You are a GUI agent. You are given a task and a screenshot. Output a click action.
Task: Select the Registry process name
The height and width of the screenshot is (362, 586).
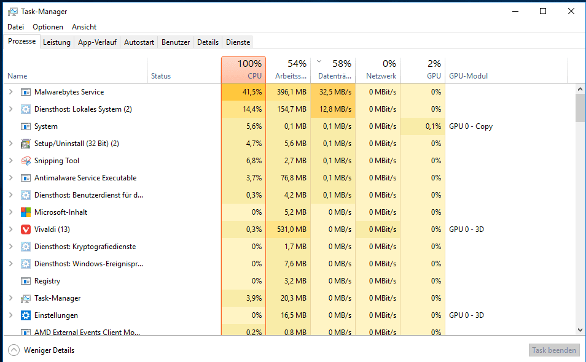47,281
